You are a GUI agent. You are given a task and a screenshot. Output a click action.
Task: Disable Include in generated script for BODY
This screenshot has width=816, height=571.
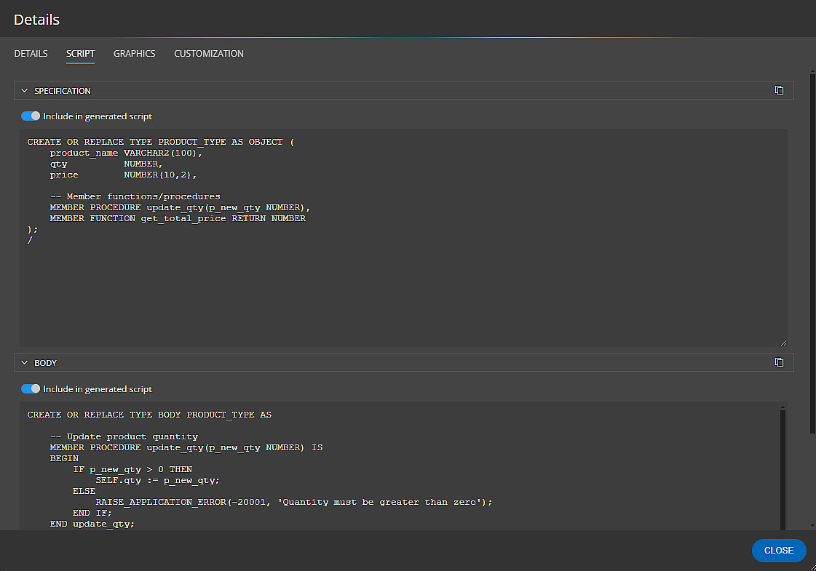tap(30, 388)
